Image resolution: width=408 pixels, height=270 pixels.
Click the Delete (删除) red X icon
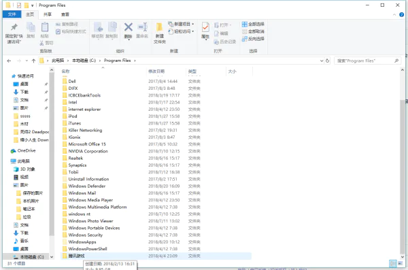point(128,27)
